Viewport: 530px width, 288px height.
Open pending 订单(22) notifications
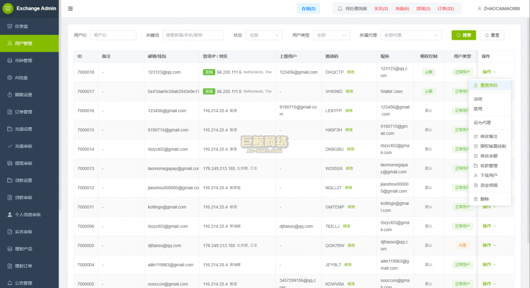(x=446, y=9)
